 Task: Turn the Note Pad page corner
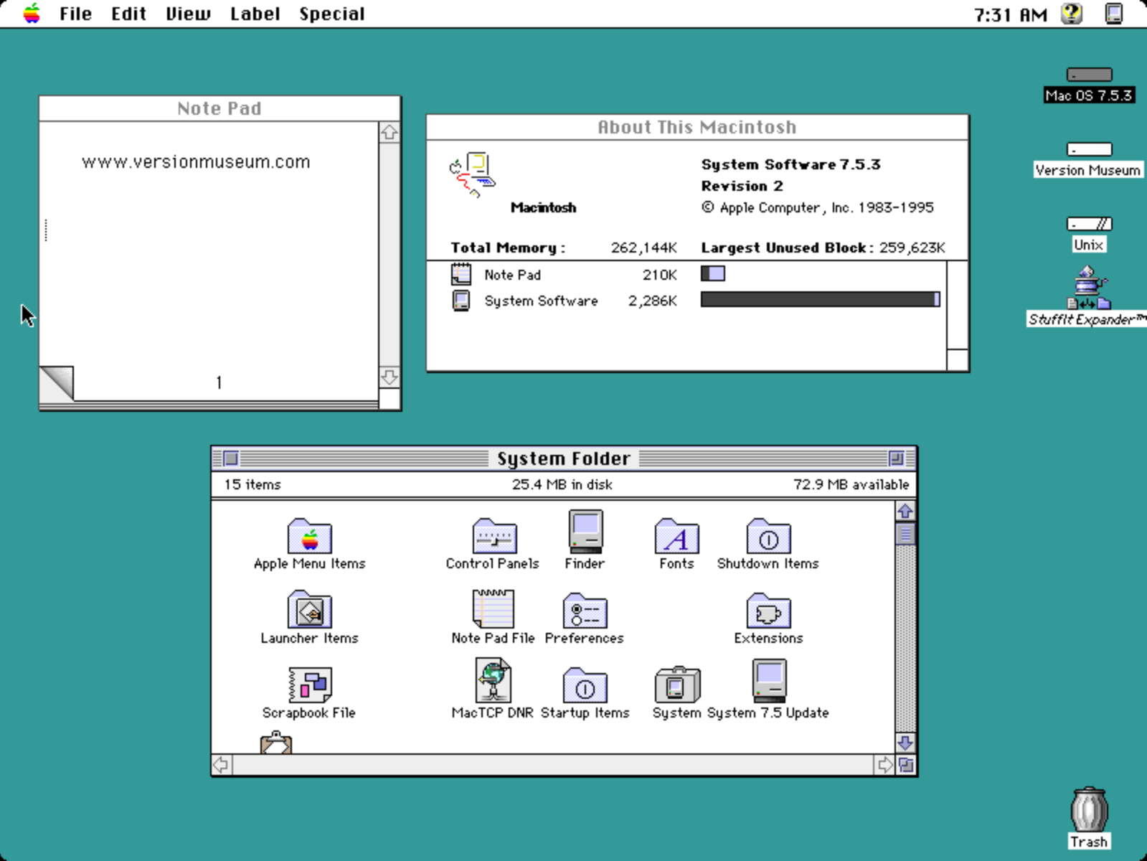coord(56,383)
